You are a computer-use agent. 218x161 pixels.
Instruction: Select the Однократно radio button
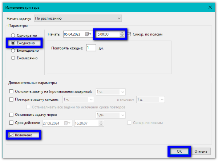[13, 36]
